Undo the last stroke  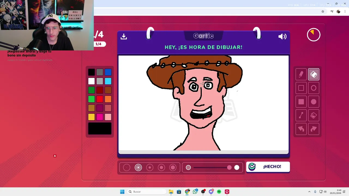(301, 129)
